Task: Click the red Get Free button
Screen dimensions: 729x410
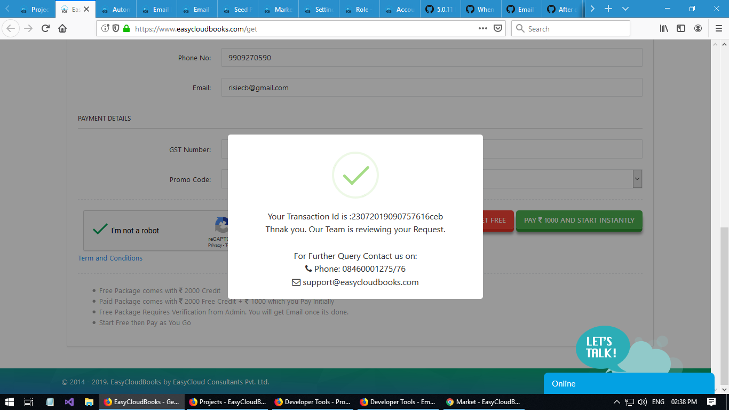Action: point(498,220)
